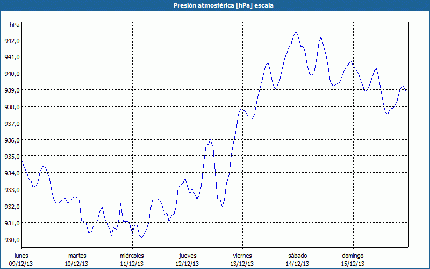
Task: Select the 940,0 y-axis label
Action: pos(12,74)
